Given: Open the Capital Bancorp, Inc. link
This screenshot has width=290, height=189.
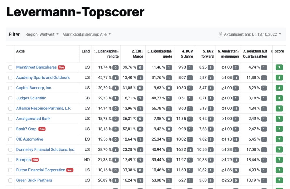Looking at the screenshot, I should tap(34, 88).
